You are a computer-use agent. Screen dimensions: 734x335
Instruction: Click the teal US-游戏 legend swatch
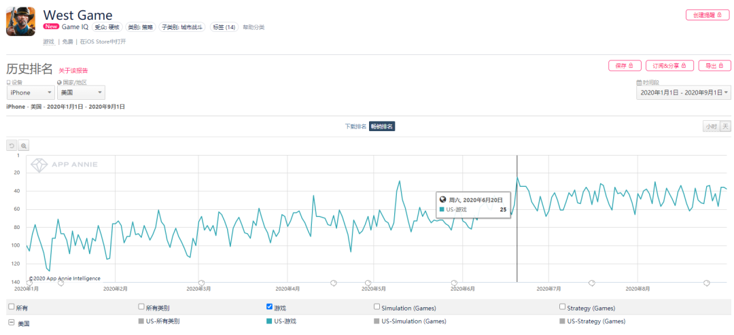pos(269,321)
